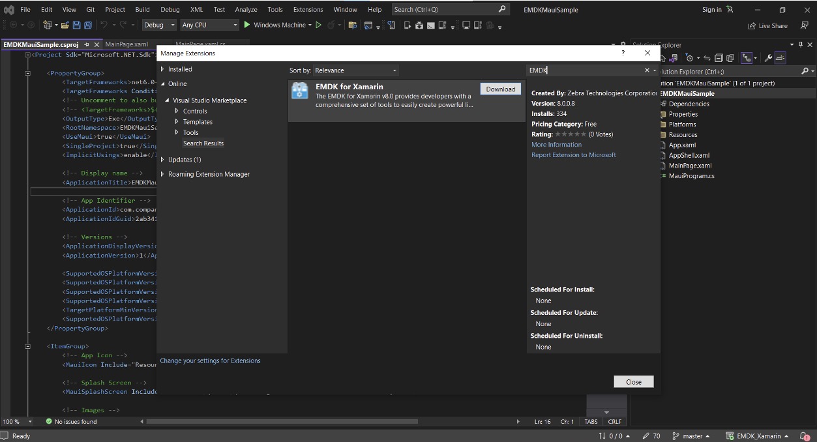Click the Save All toolbar icon
This screenshot has height=442, width=817.
[87, 25]
